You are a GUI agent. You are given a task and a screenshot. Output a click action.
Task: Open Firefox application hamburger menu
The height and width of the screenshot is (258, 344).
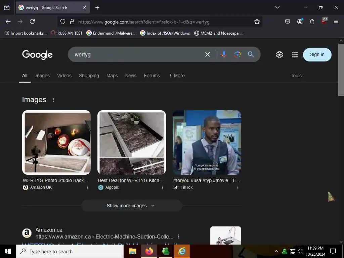[336, 21]
